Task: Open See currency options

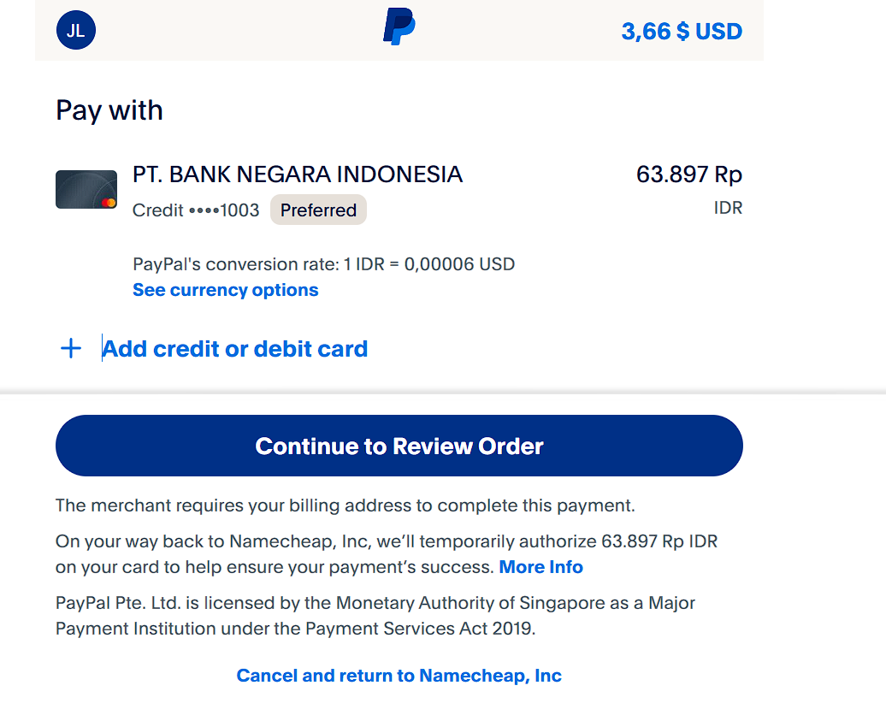Action: point(225,290)
